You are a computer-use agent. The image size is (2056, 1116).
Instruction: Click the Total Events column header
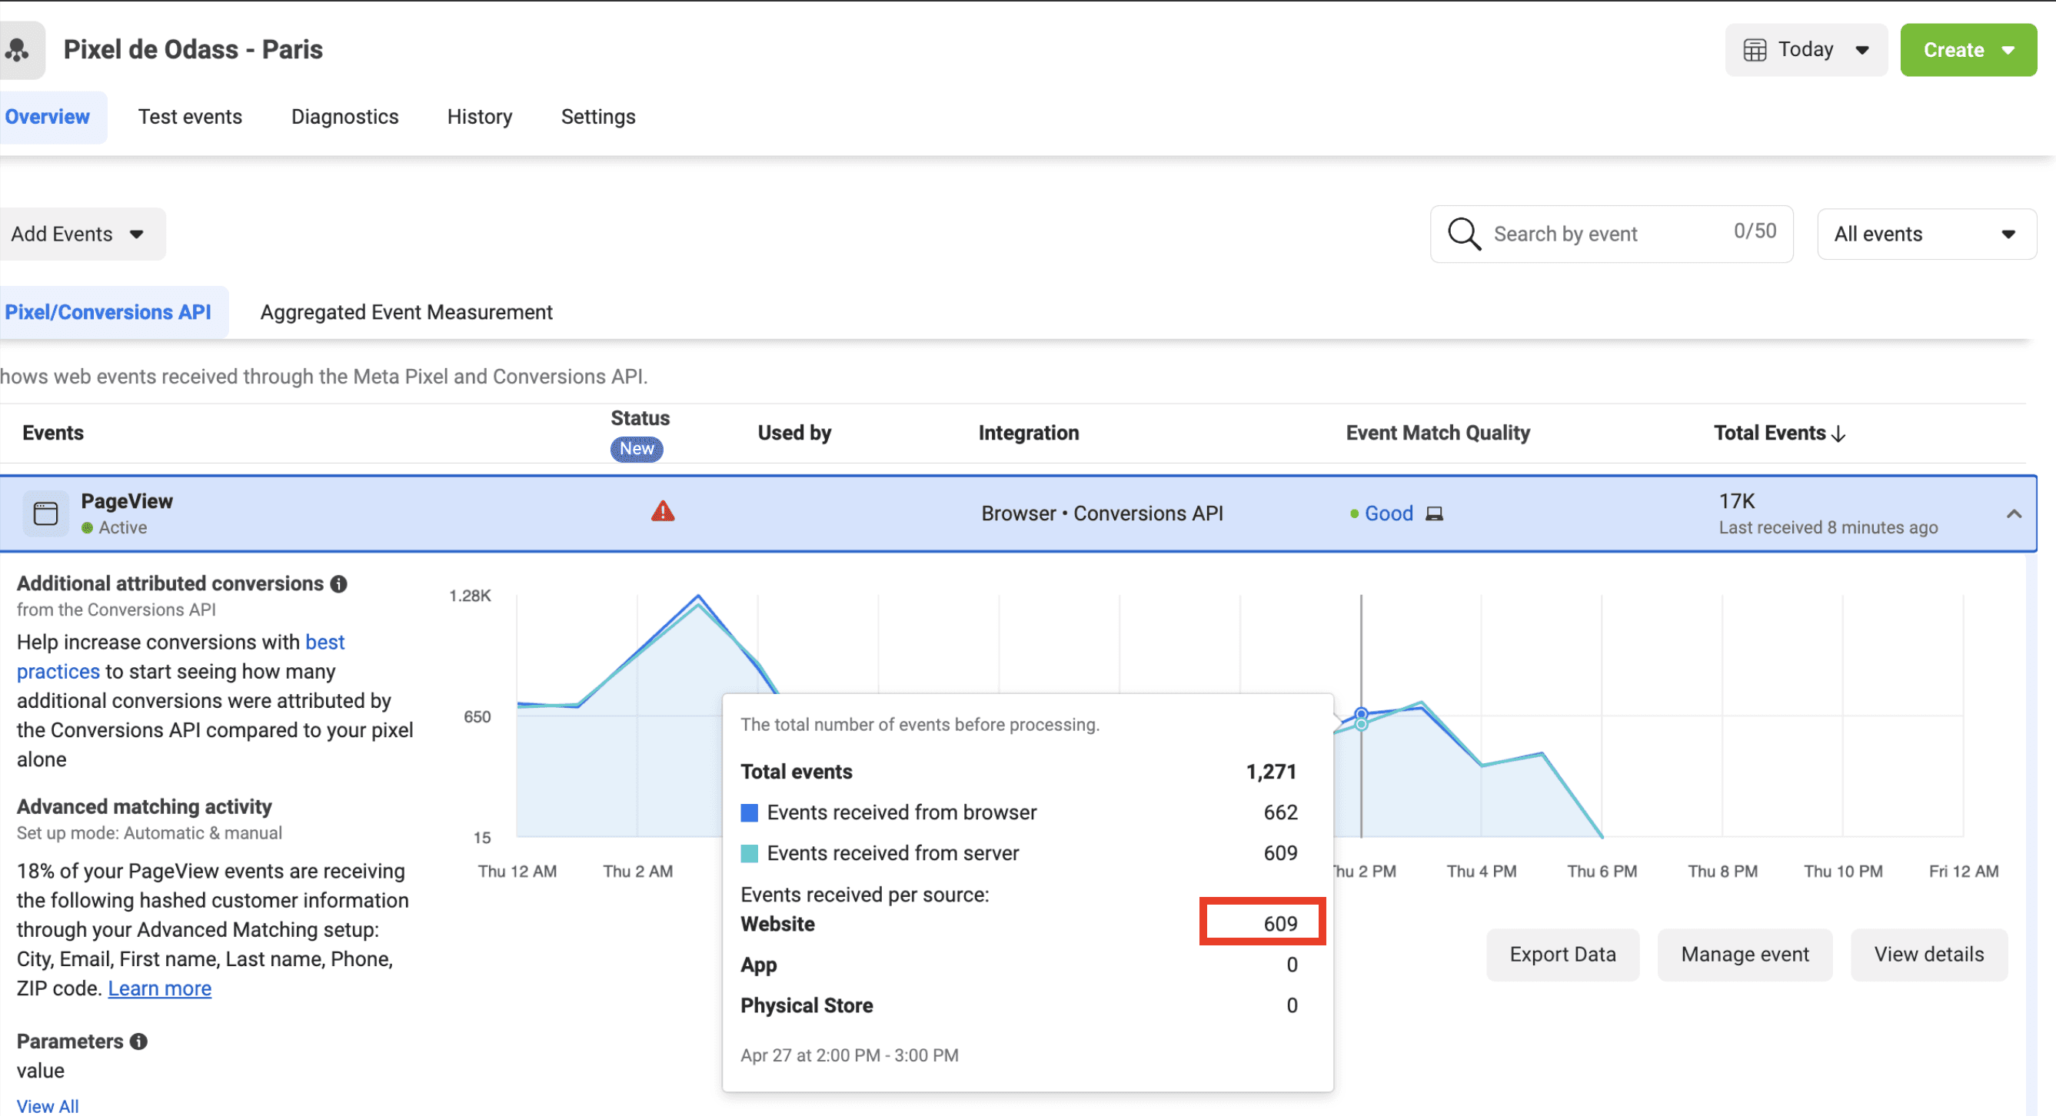click(x=1770, y=433)
